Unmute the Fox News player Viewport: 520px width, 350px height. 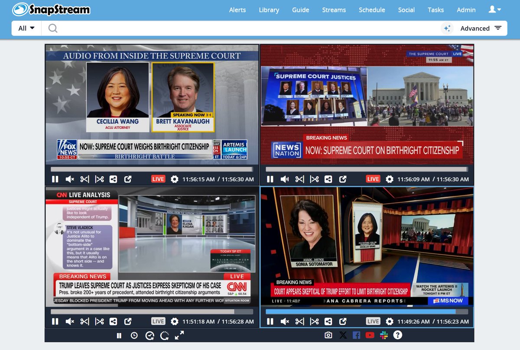[x=70, y=179]
